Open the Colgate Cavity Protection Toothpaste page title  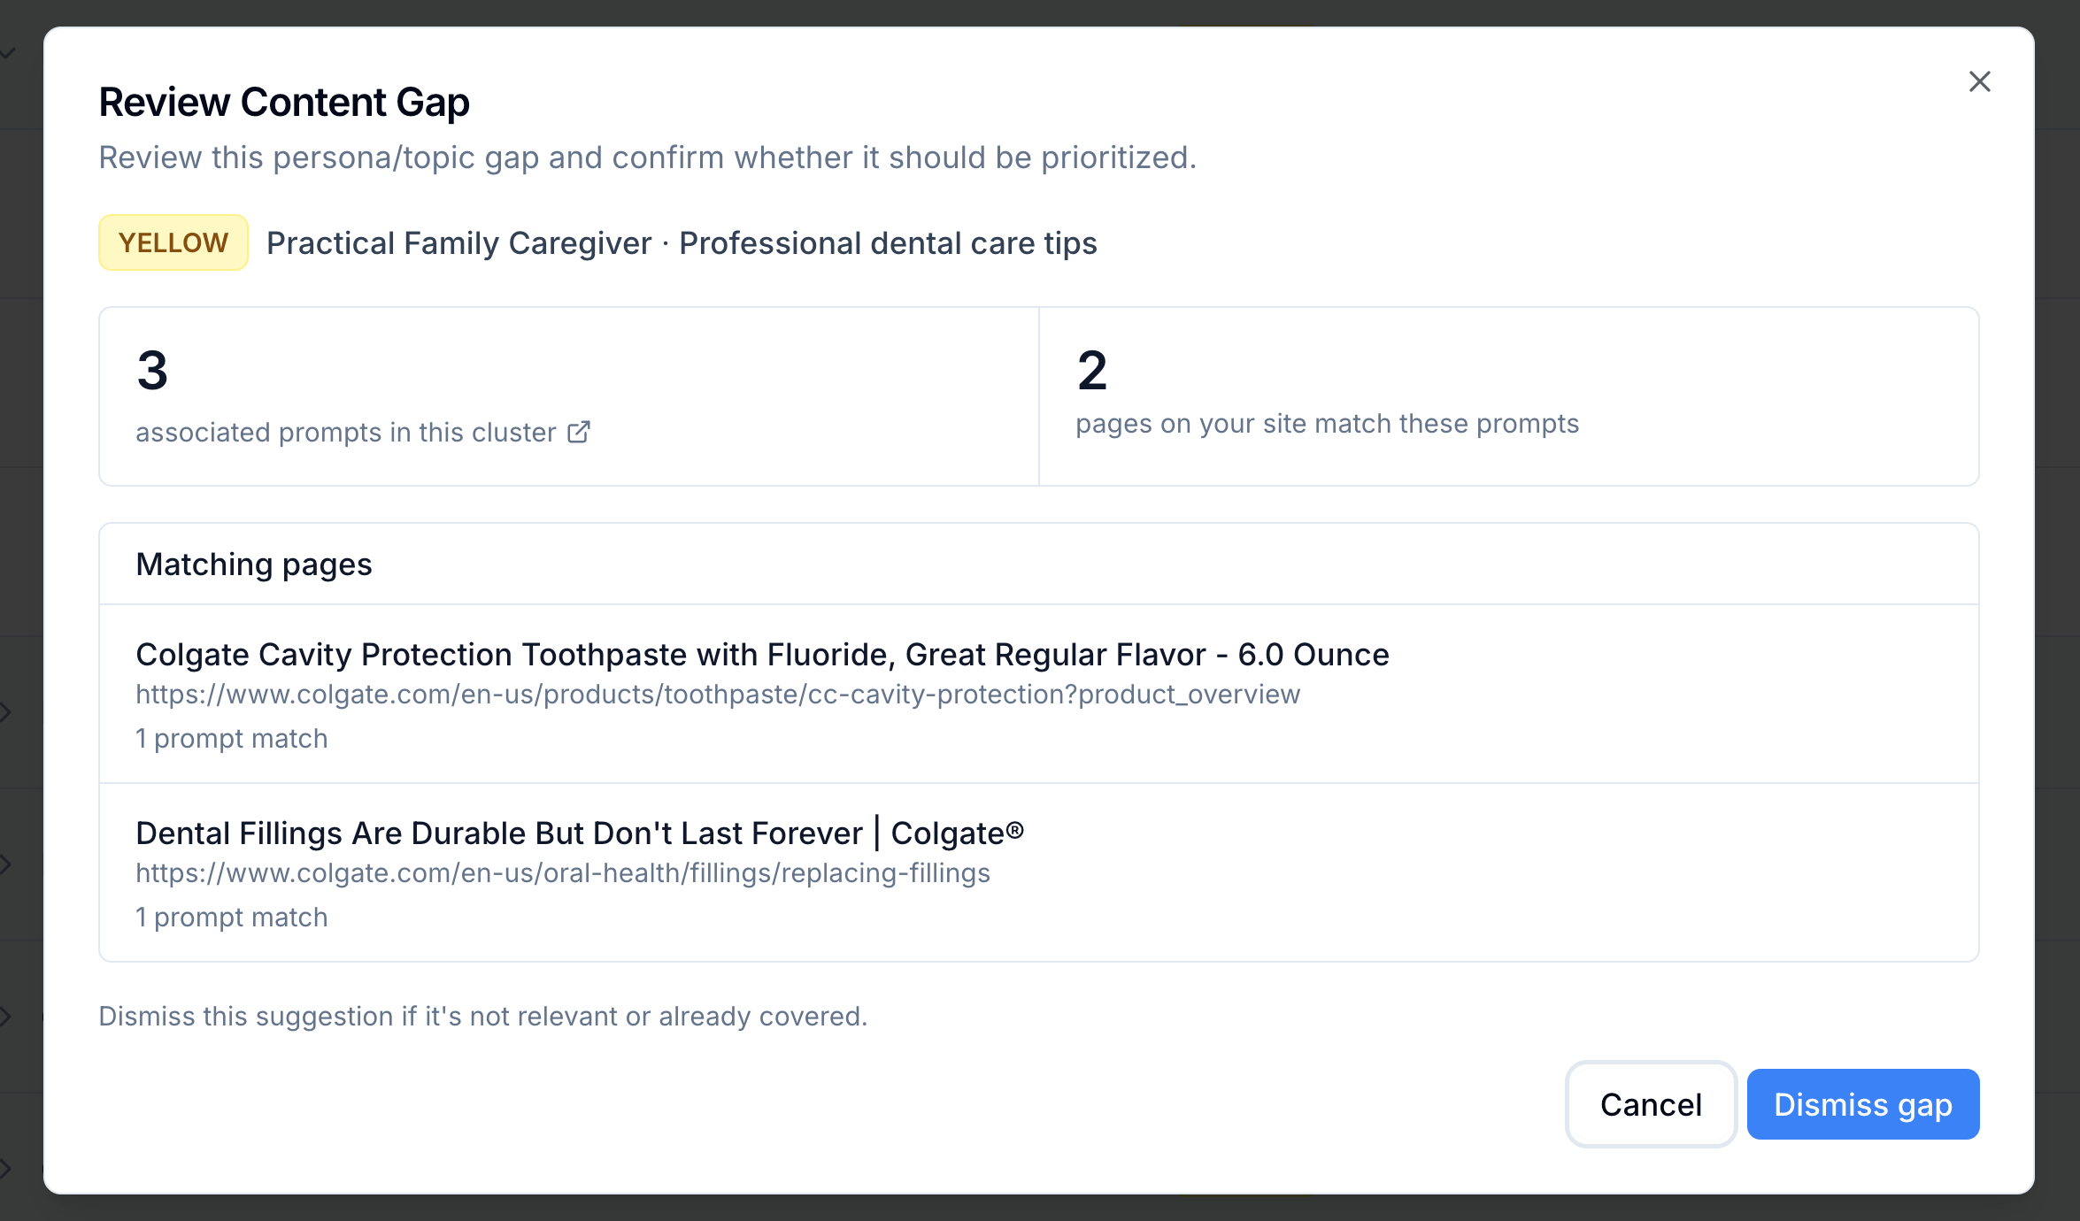(762, 655)
